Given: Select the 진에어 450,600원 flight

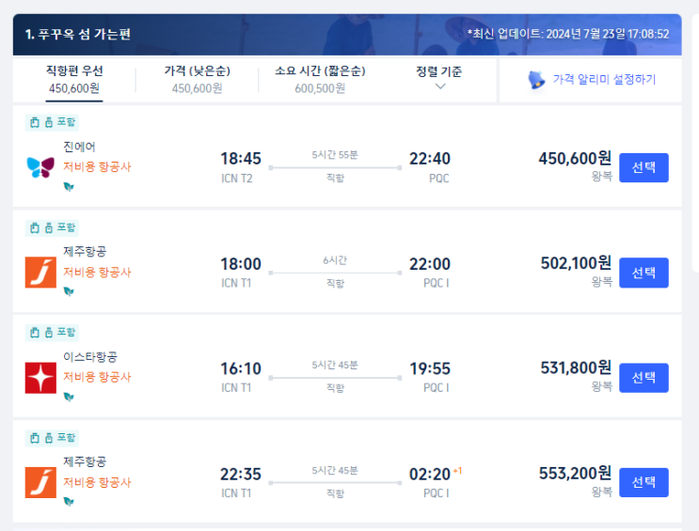Looking at the screenshot, I should [x=643, y=167].
